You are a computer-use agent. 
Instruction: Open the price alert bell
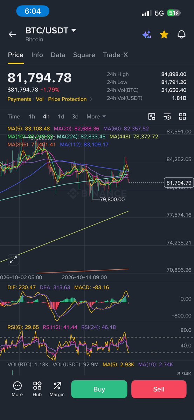point(182,34)
